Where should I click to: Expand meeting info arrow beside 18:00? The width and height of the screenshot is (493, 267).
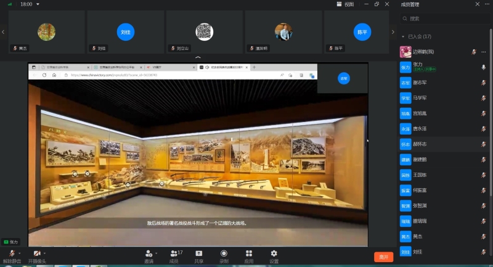pos(38,4)
